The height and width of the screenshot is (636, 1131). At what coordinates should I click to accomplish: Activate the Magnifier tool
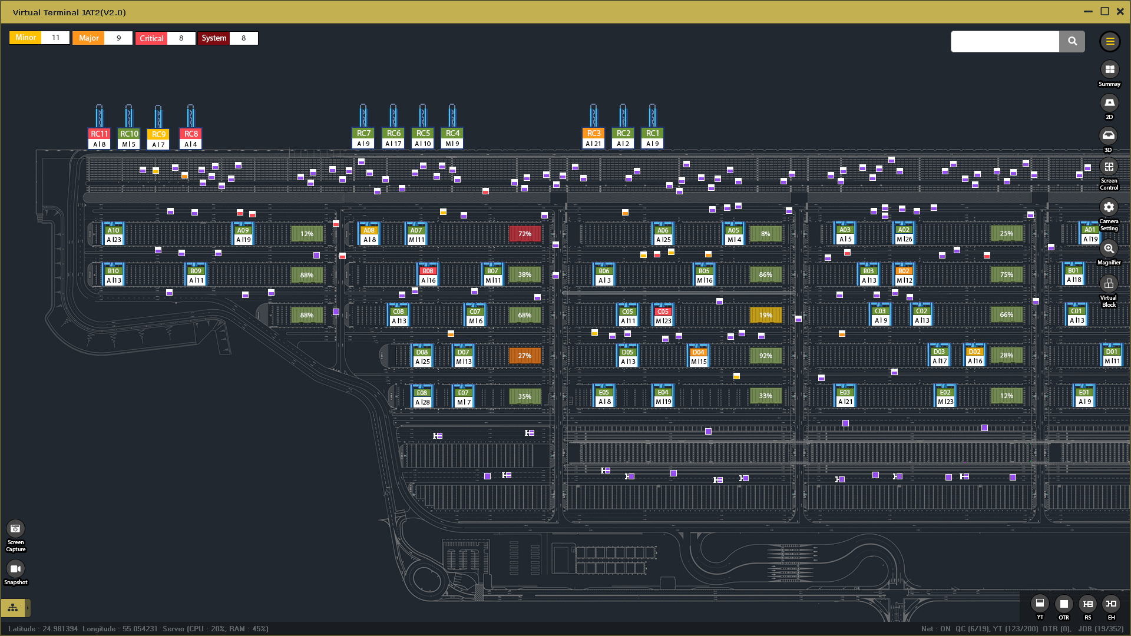pyautogui.click(x=1109, y=249)
